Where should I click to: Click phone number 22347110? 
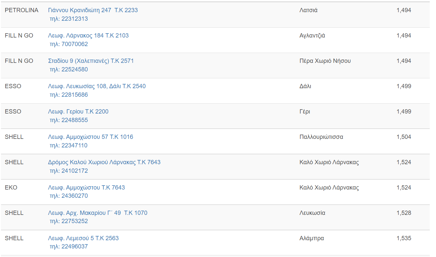75,145
